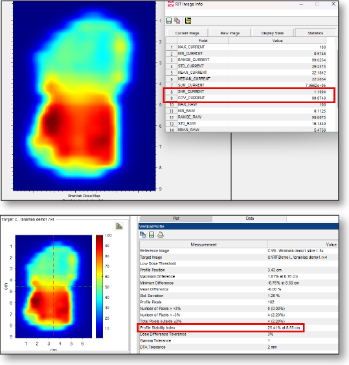Click the RIT logo icon in Image Info title bar
Image resolution: width=349 pixels, height=365 pixels.
tap(171, 4)
